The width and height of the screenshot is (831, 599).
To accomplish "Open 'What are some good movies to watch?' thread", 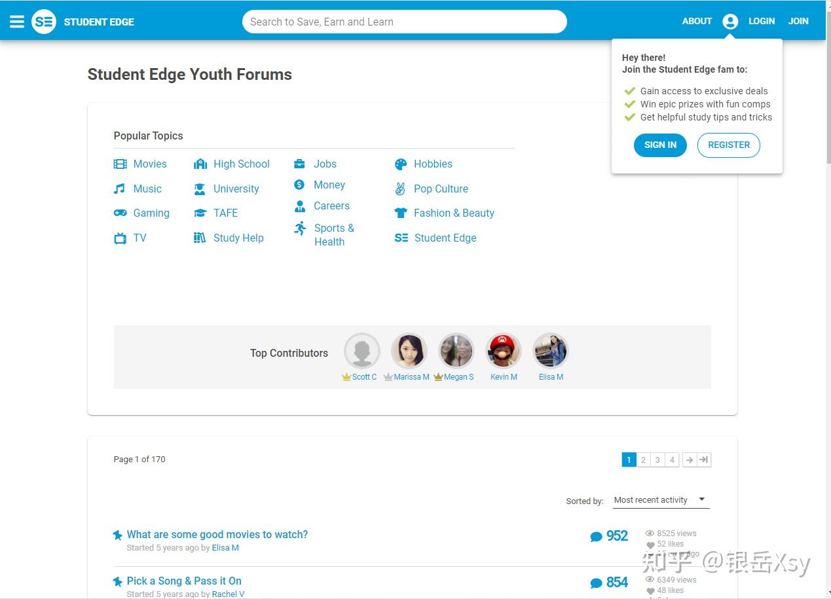I will coord(217,535).
